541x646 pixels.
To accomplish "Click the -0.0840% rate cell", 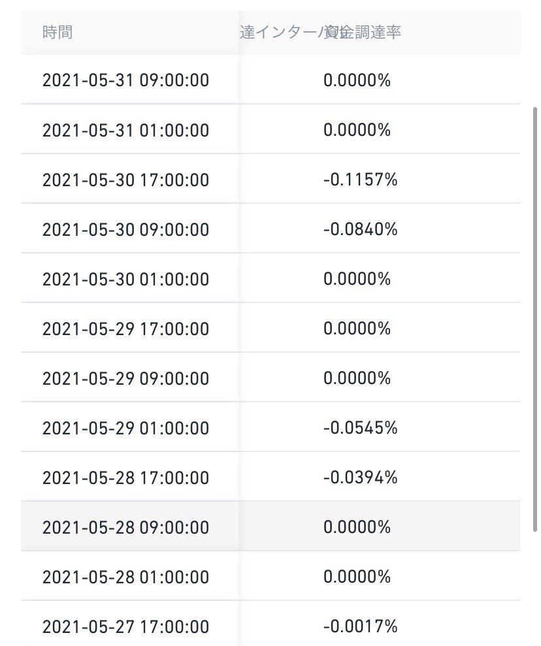I will tap(361, 229).
